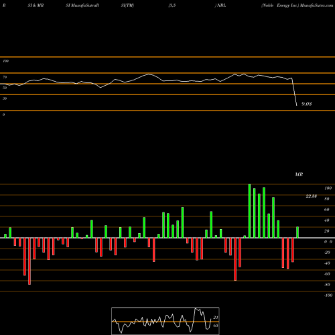This screenshot has height=335, width=335.
Task: Click the MR axis label 20
Action: coord(326,231)
